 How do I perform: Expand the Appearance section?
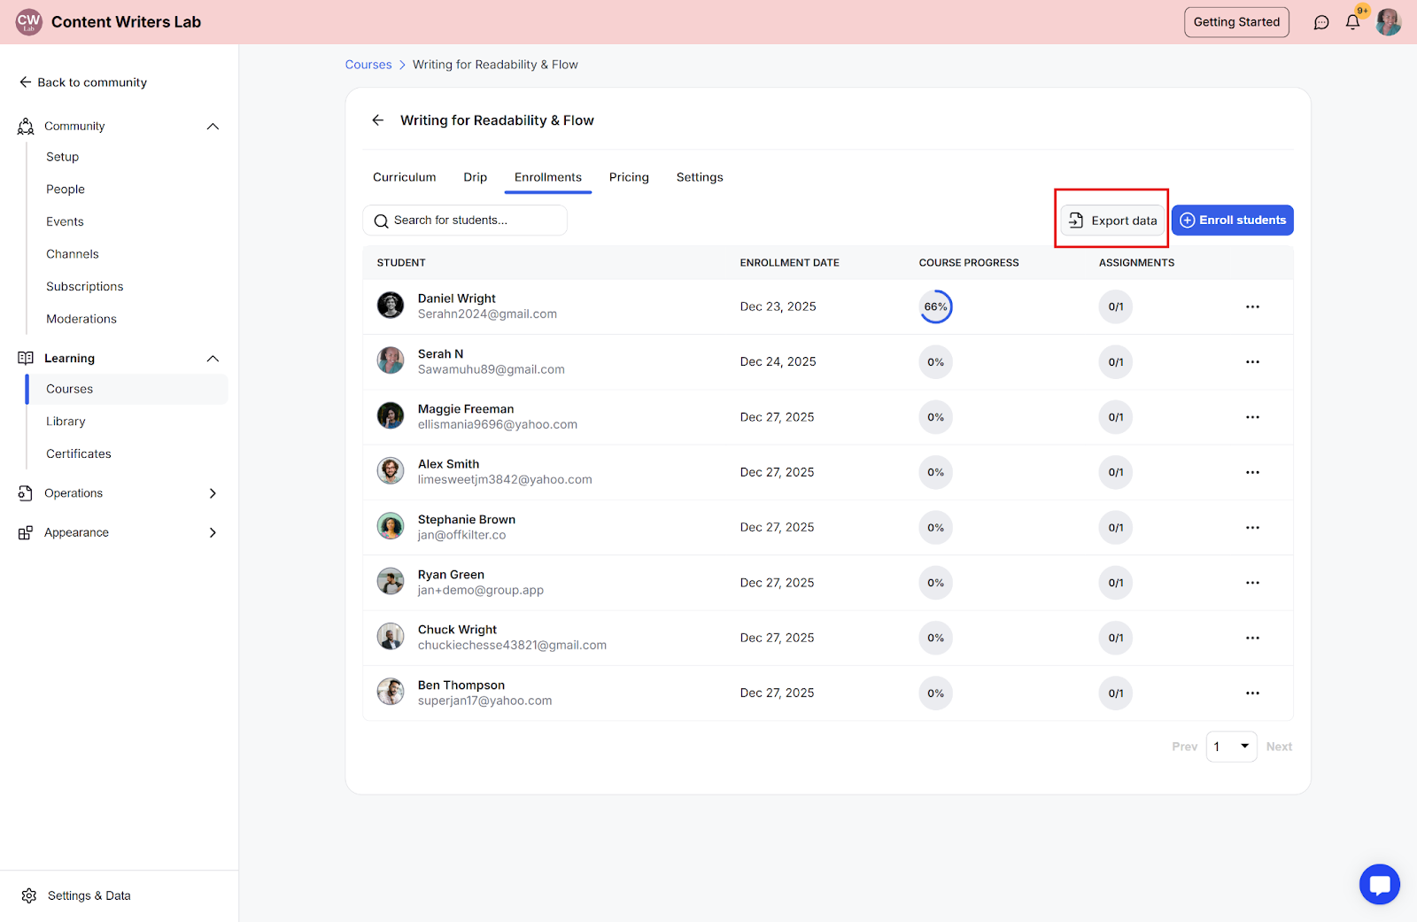(x=213, y=532)
